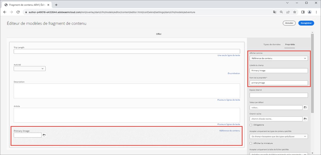This screenshot has width=321, height=155.
Task: Open the Afficher comme dropdown
Action: tap(278, 58)
